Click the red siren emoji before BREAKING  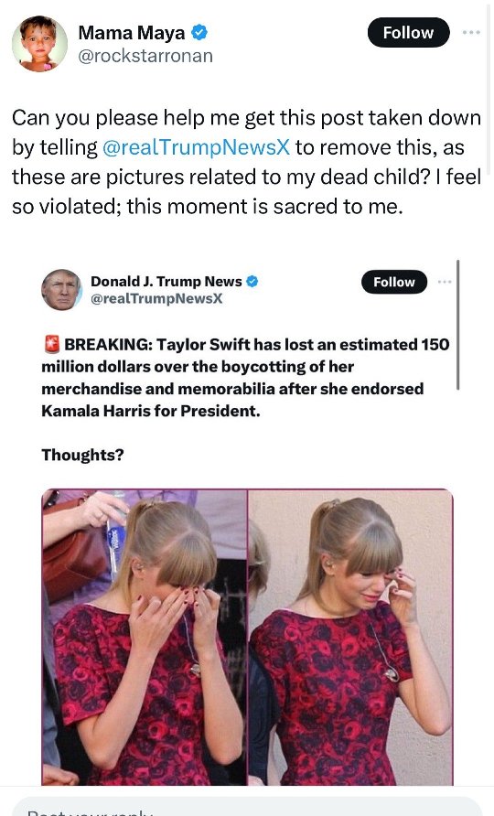(51, 344)
